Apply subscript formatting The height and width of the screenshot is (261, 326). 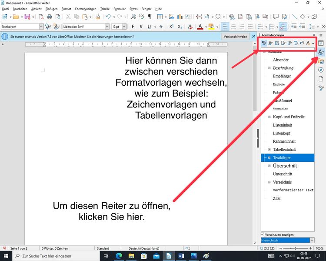coord(180,27)
